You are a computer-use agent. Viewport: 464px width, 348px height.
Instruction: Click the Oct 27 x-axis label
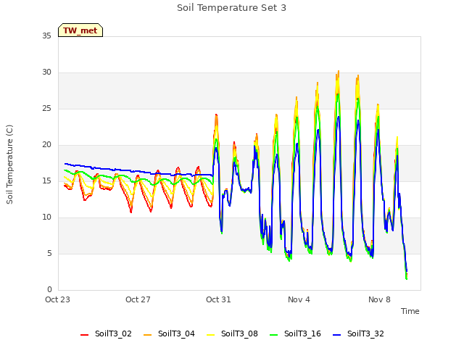pyautogui.click(x=138, y=299)
